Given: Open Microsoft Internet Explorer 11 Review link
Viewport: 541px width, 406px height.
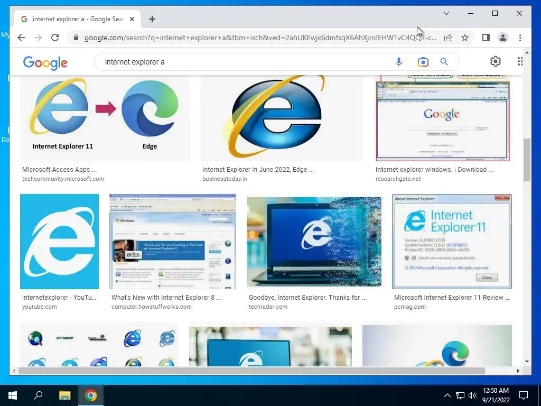Looking at the screenshot, I should 452,297.
